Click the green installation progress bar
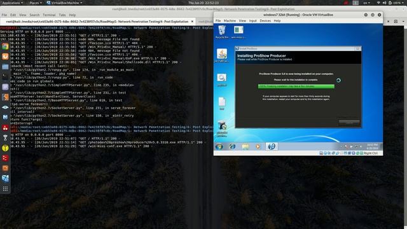 click(296, 87)
